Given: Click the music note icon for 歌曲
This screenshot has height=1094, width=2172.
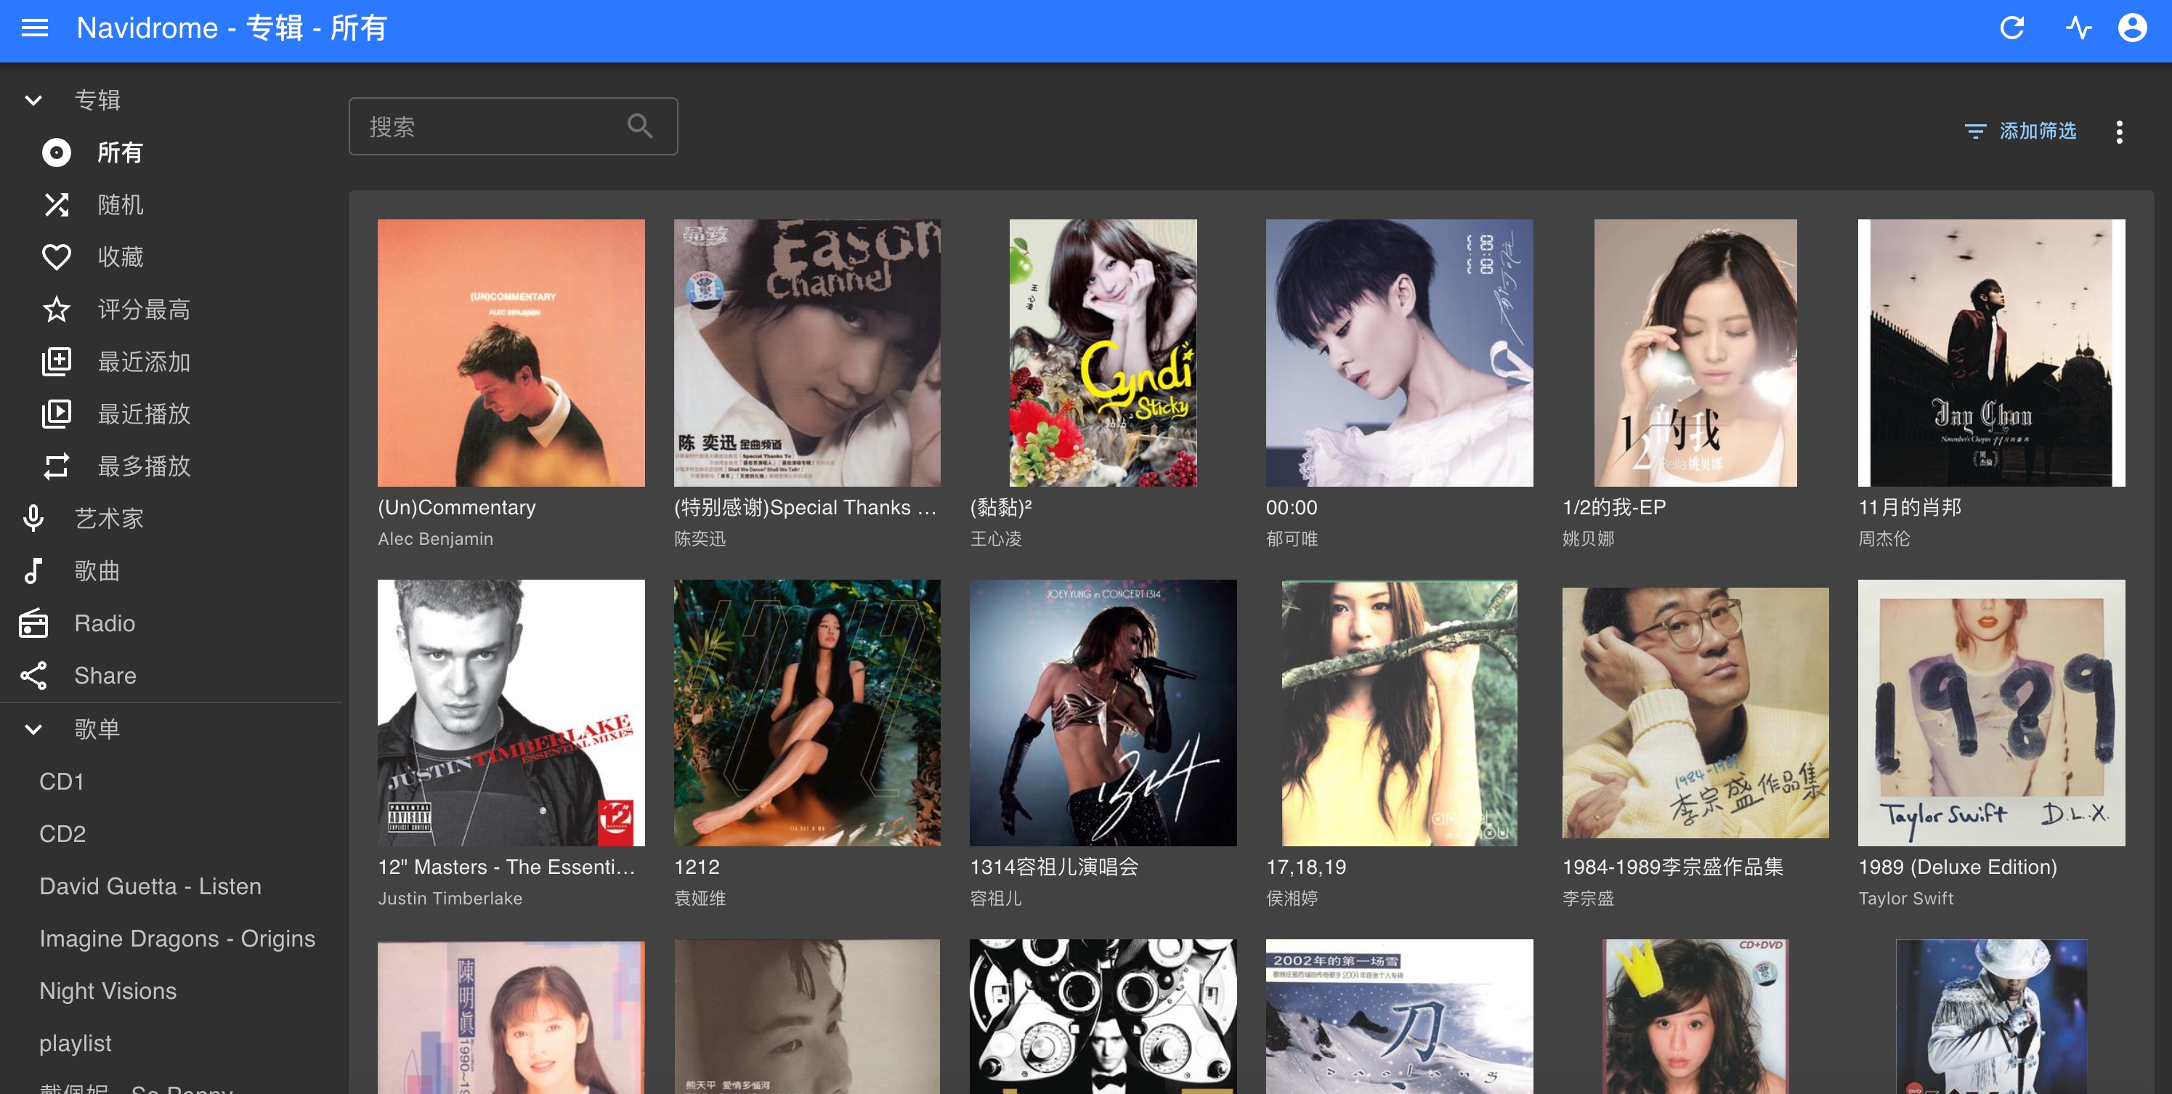Looking at the screenshot, I should [x=33, y=571].
